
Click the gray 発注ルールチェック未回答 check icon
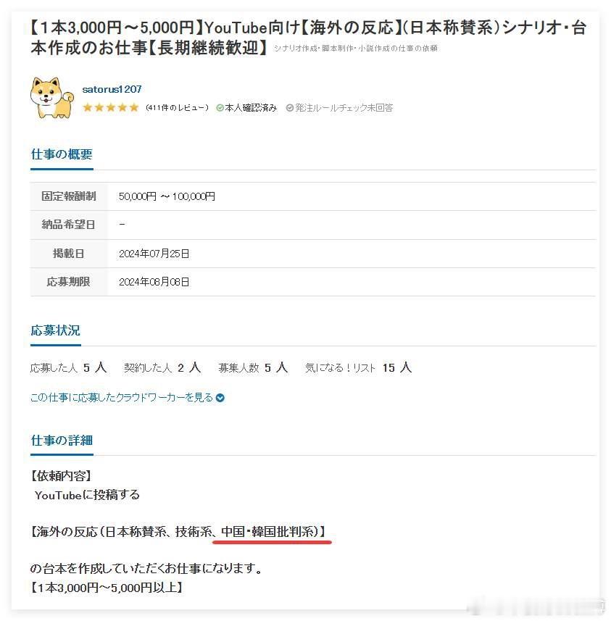290,108
